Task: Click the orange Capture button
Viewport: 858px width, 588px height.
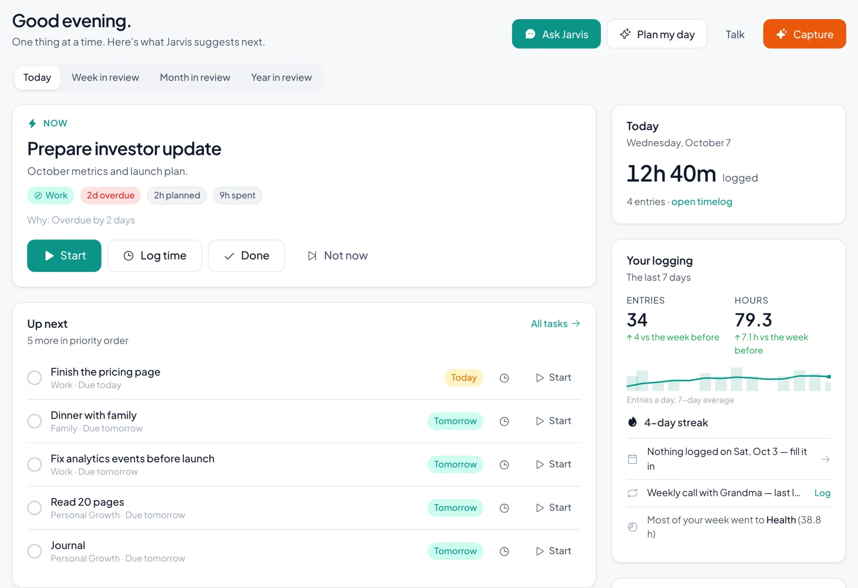Action: click(x=805, y=34)
